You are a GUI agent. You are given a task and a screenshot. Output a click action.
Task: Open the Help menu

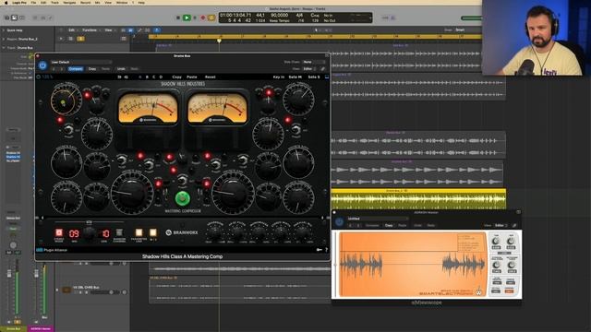click(x=141, y=2)
